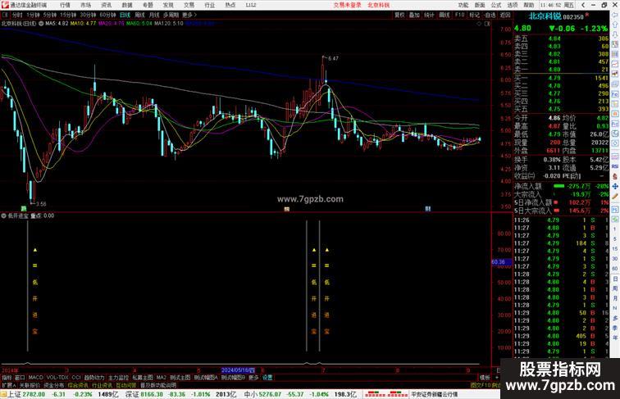This screenshot has width=620, height=399.
Task: Open the 行情 menu
Action: tap(65, 5)
